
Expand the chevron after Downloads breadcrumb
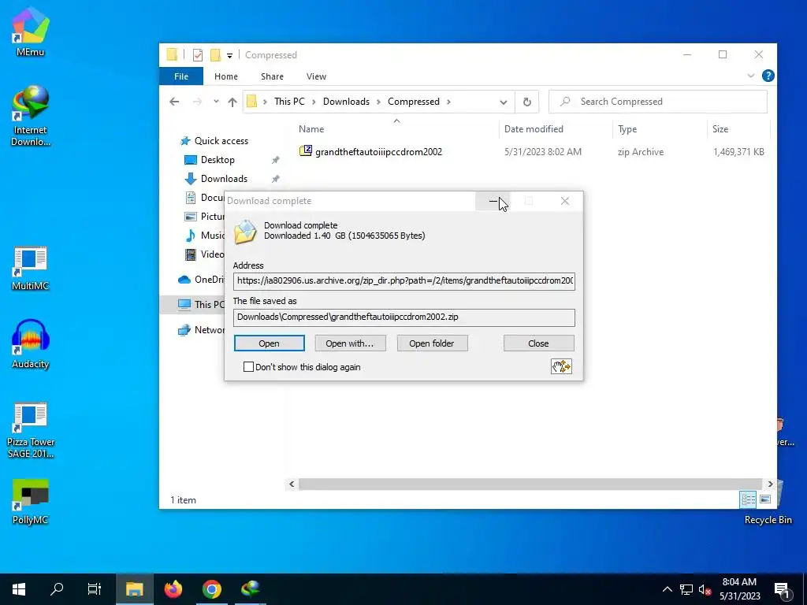tap(378, 102)
